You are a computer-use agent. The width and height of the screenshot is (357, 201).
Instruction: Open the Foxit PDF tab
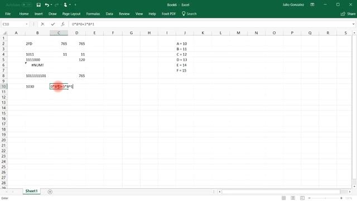(x=168, y=14)
